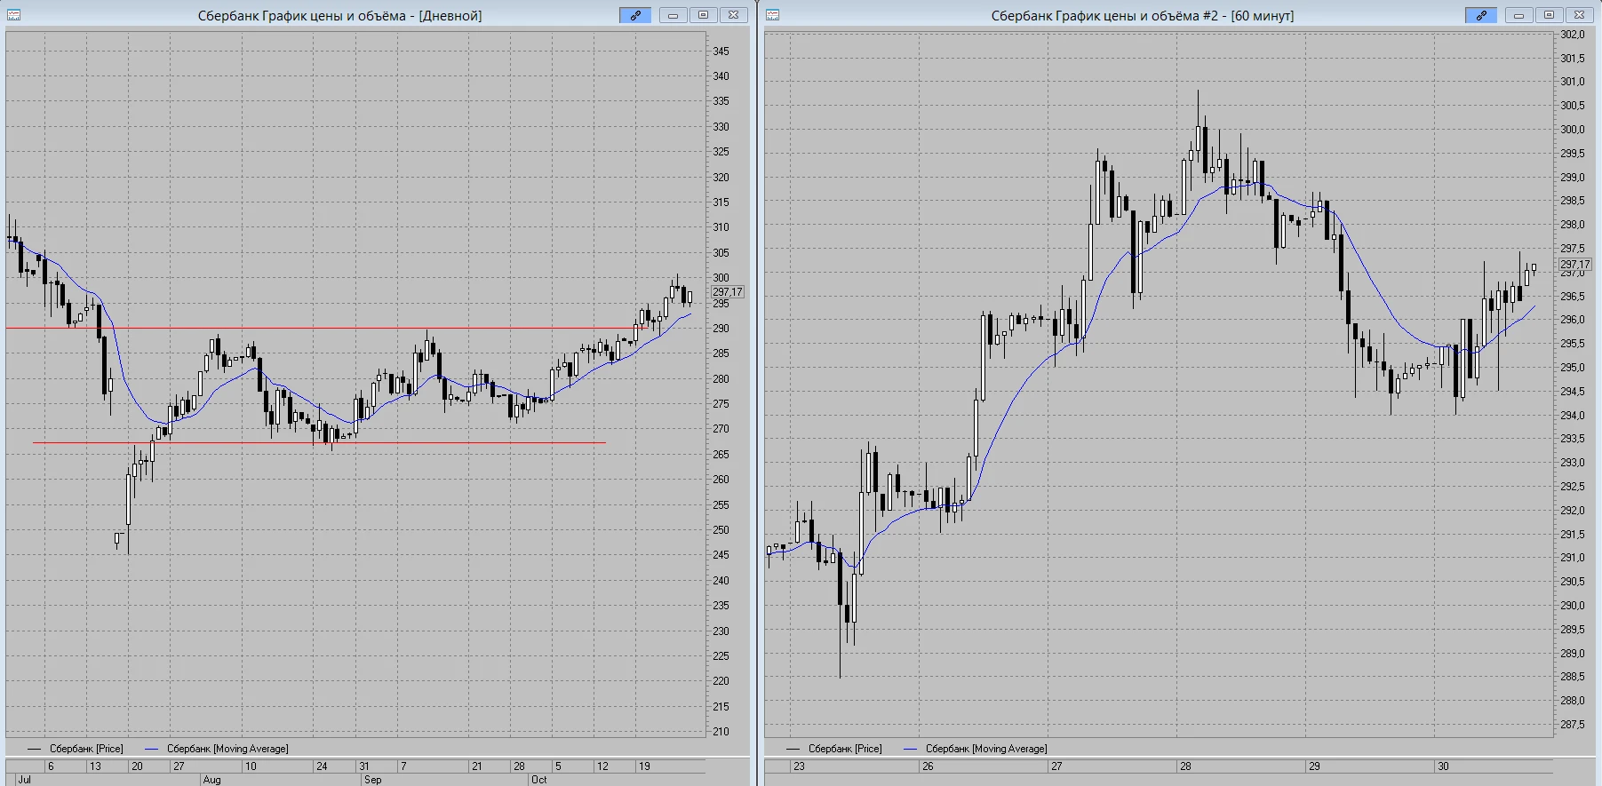Click the Oct month label on the daily time axis
Screen dimensions: 1602x786
[539, 780]
